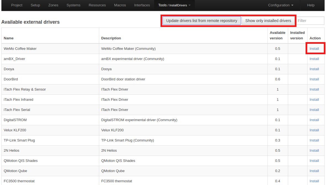Image resolution: width=326 pixels, height=185 pixels.
Task: Click the 'DoorBird door station driver' description
Action: click(x=123, y=79)
